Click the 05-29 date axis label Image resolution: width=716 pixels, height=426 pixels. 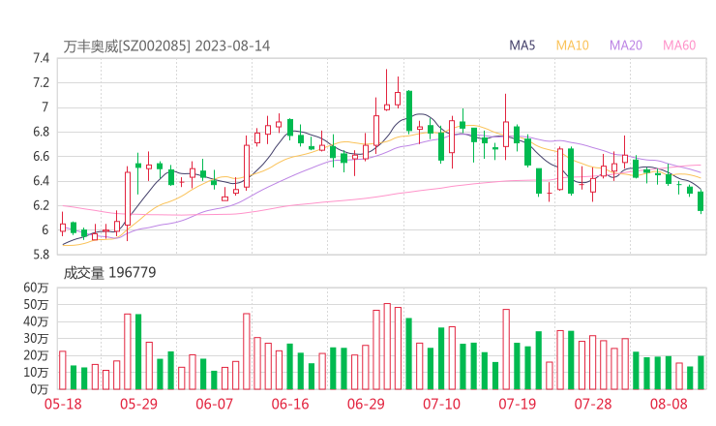point(138,404)
